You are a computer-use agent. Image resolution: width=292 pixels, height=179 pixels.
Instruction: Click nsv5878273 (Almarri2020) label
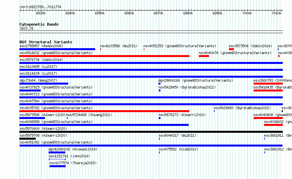[182, 115]
